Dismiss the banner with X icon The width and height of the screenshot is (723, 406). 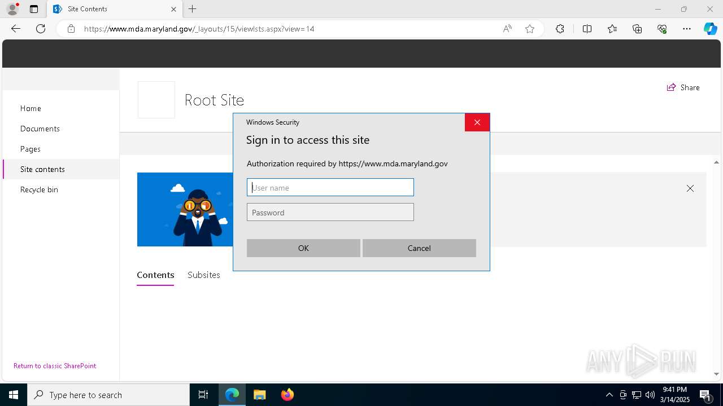pos(690,188)
